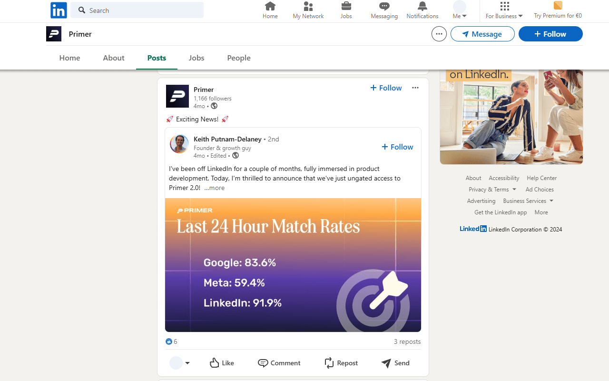This screenshot has height=381, width=609.
Task: Open the Advertising footer link
Action: [481, 201]
